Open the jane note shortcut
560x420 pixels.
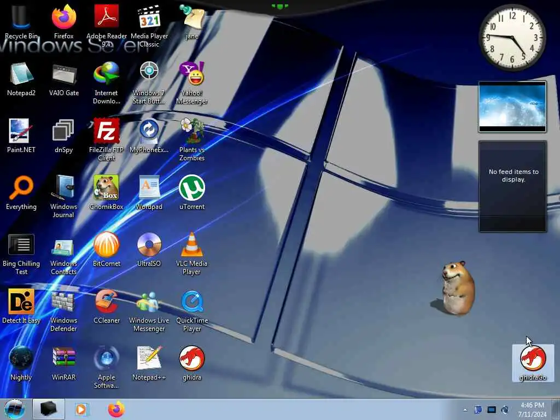tap(192, 22)
